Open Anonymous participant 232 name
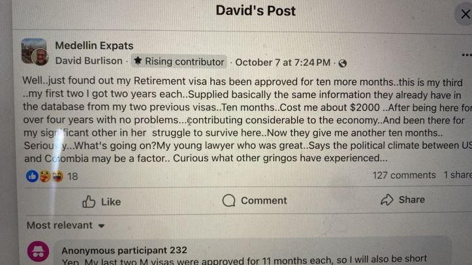 (124, 250)
